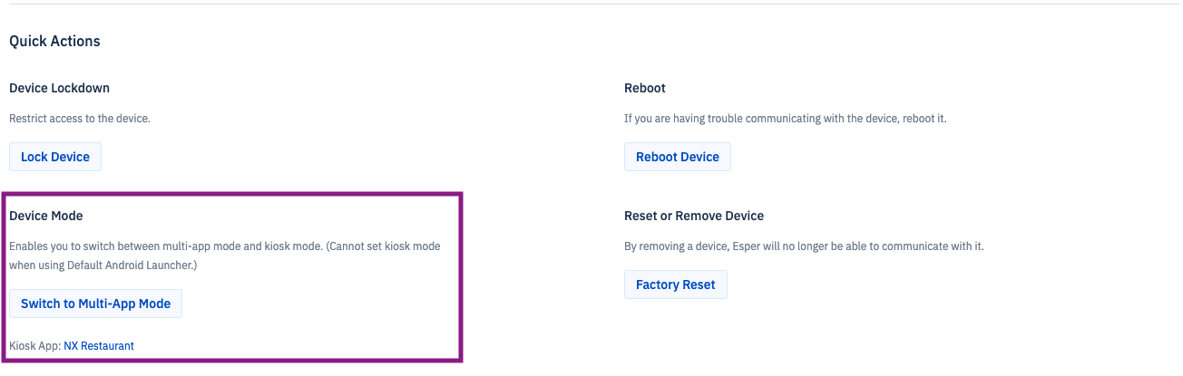Click the 'Restrict access to the device' text
The height and width of the screenshot is (376, 1183).
tap(80, 118)
